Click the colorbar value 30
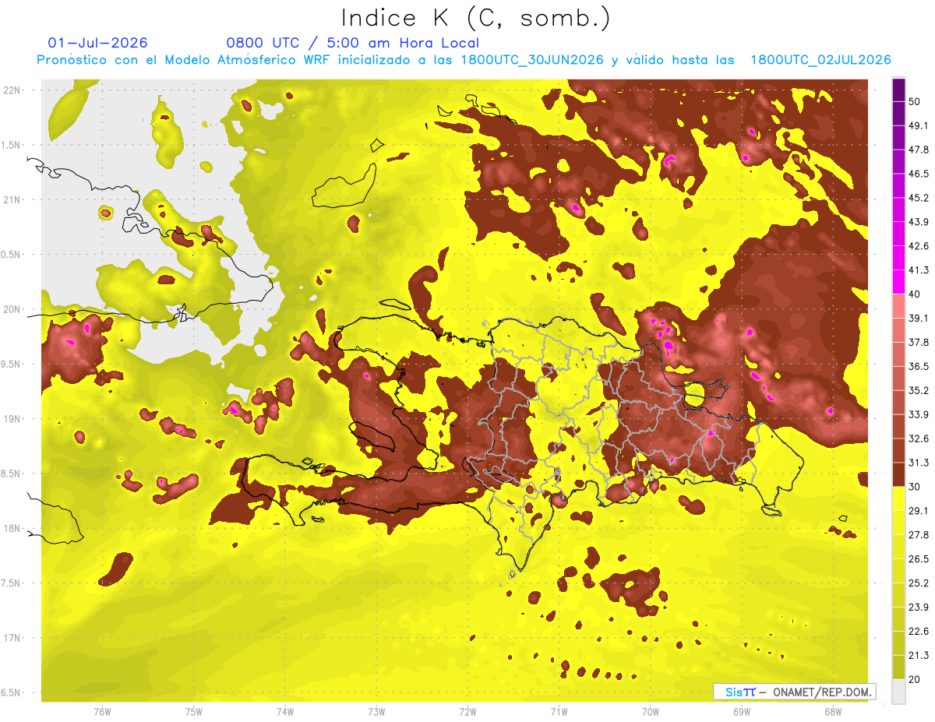This screenshot has height=722, width=935. click(x=914, y=487)
